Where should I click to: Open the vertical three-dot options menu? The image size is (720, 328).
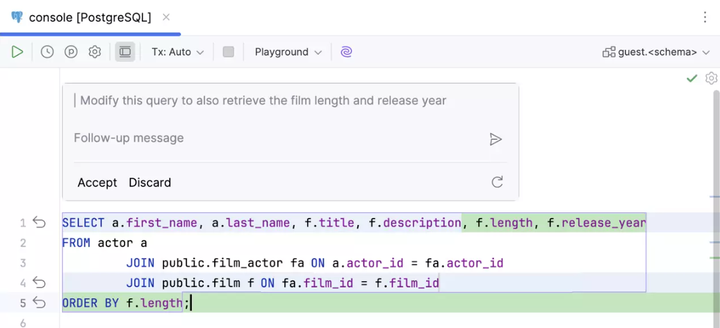[x=705, y=17]
